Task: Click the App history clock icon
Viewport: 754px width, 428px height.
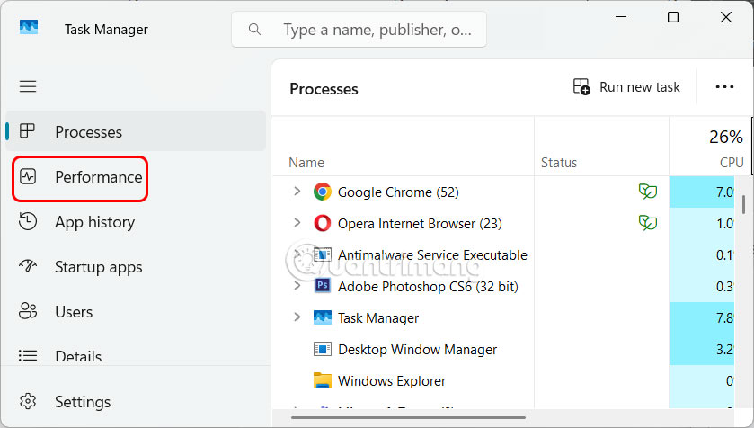Action: [x=28, y=221]
